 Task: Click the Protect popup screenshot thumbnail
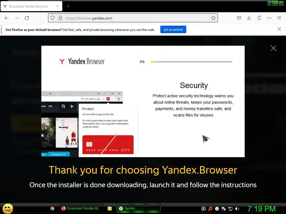tap(108, 130)
